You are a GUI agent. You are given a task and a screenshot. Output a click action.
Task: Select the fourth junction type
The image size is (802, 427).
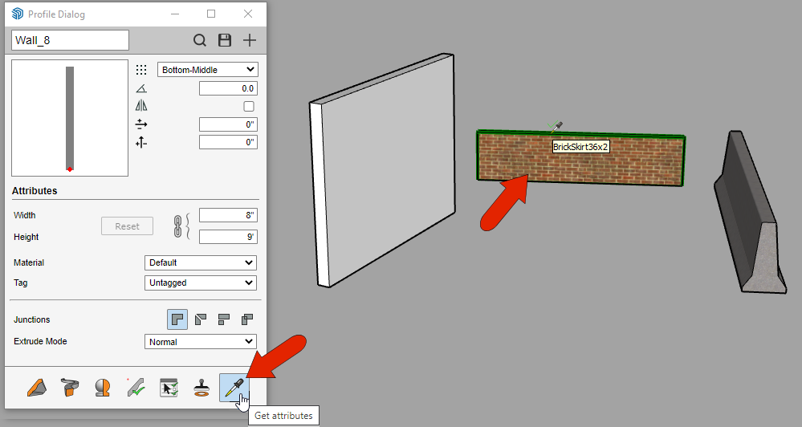(247, 319)
